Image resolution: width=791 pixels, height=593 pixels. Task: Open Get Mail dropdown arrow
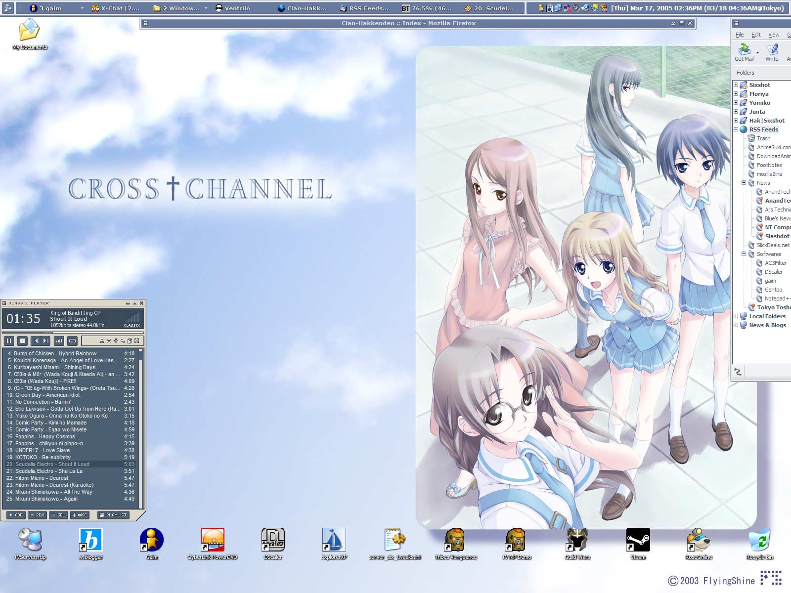[757, 52]
